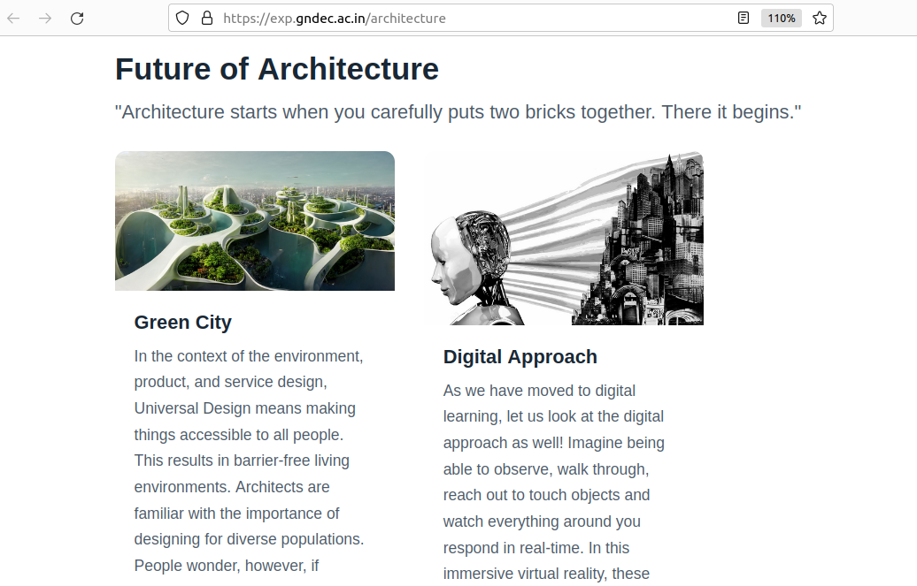Click the line 'immersive virtual reality, these'
917x586 pixels.
pyautogui.click(x=546, y=574)
